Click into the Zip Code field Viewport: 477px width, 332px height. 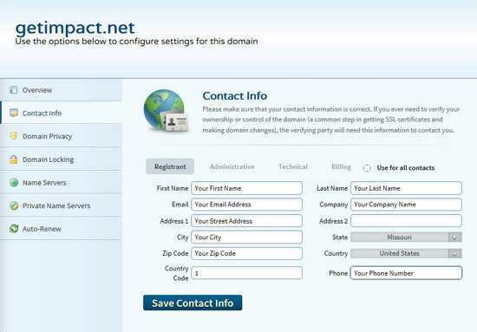pyautogui.click(x=246, y=253)
